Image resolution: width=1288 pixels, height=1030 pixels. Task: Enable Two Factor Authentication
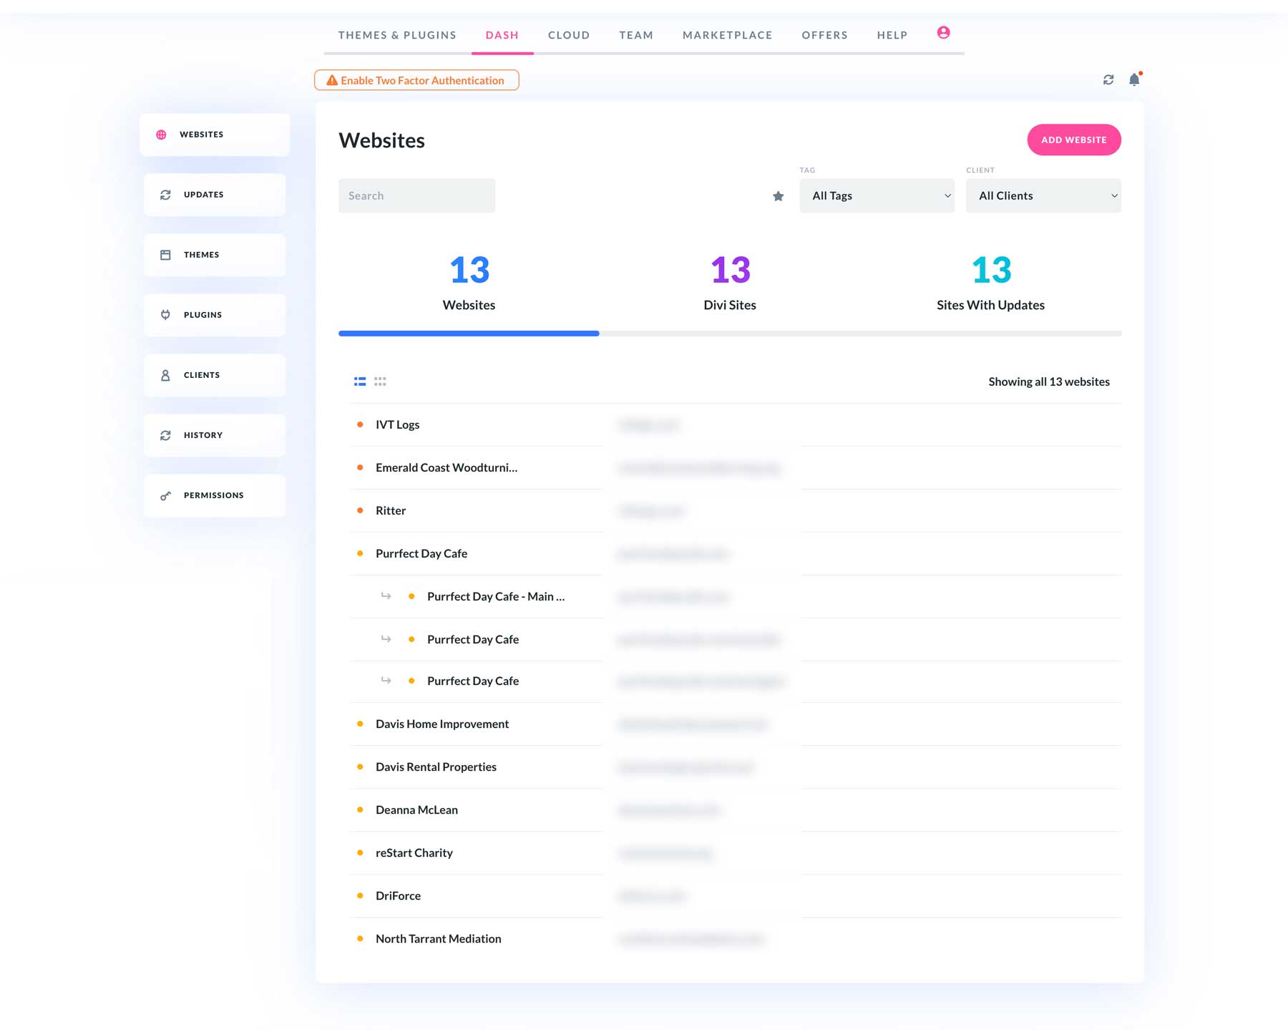click(x=416, y=80)
